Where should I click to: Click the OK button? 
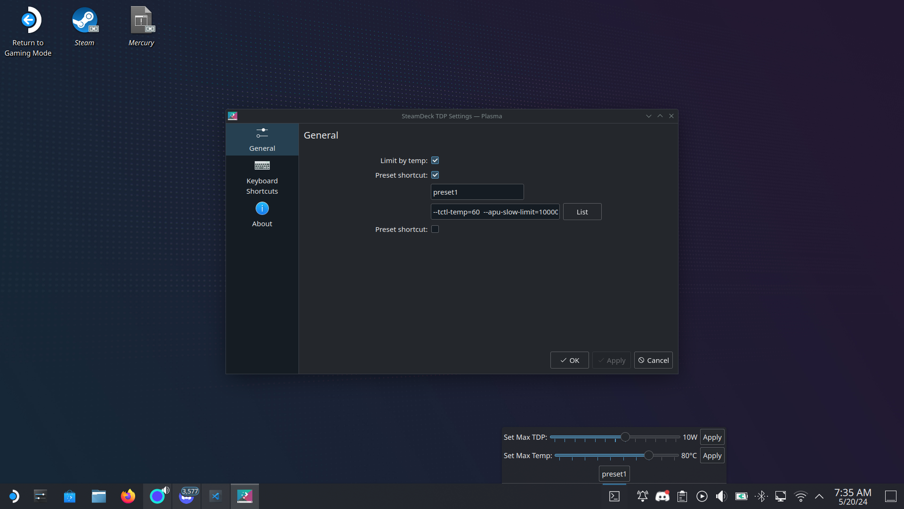(569, 361)
